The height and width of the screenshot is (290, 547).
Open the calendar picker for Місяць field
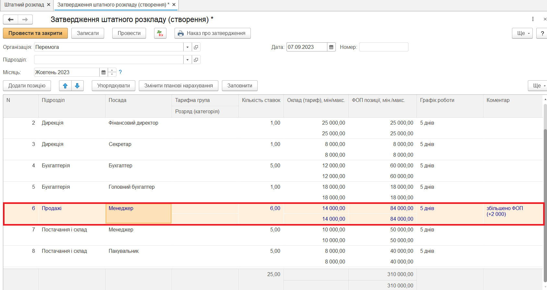pyautogui.click(x=103, y=72)
